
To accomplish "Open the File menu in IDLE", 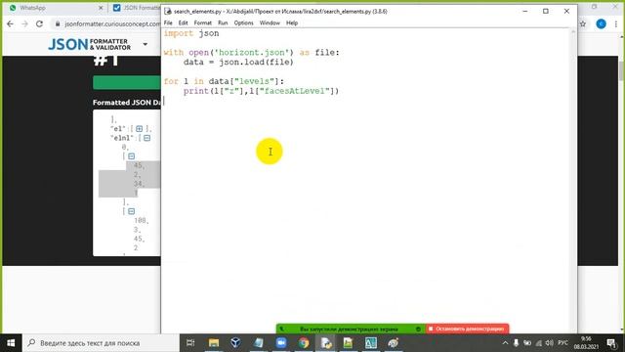I will pos(168,22).
